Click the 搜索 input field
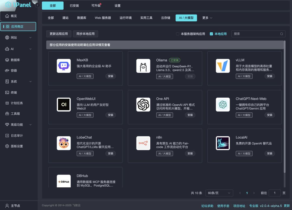The width and height of the screenshot is (292, 210). click(x=257, y=34)
